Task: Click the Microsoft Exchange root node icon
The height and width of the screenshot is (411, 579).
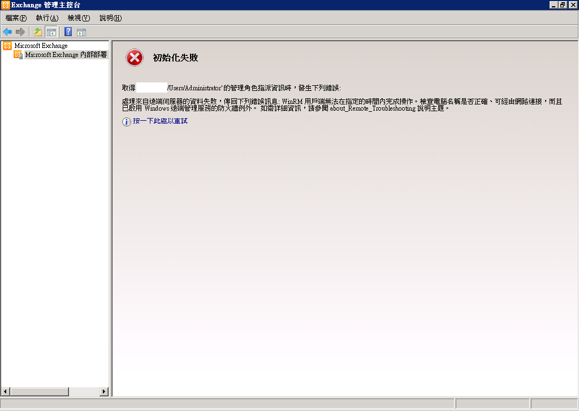Action: pos(7,46)
